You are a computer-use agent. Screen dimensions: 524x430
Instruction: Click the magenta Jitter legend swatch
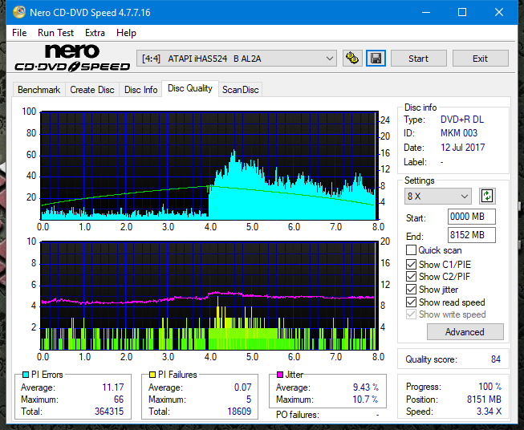tap(280, 375)
